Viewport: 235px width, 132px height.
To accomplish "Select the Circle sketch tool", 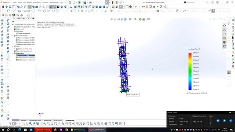I will 34,11.
